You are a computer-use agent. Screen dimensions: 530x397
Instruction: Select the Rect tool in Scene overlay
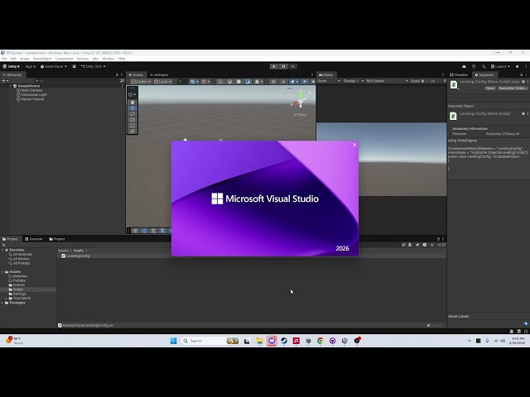pos(132,125)
